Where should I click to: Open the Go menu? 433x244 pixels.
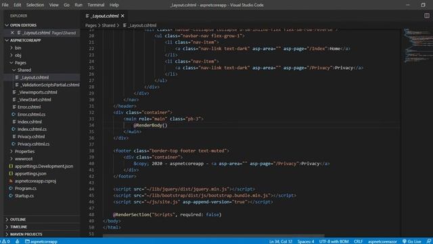click(x=66, y=5)
